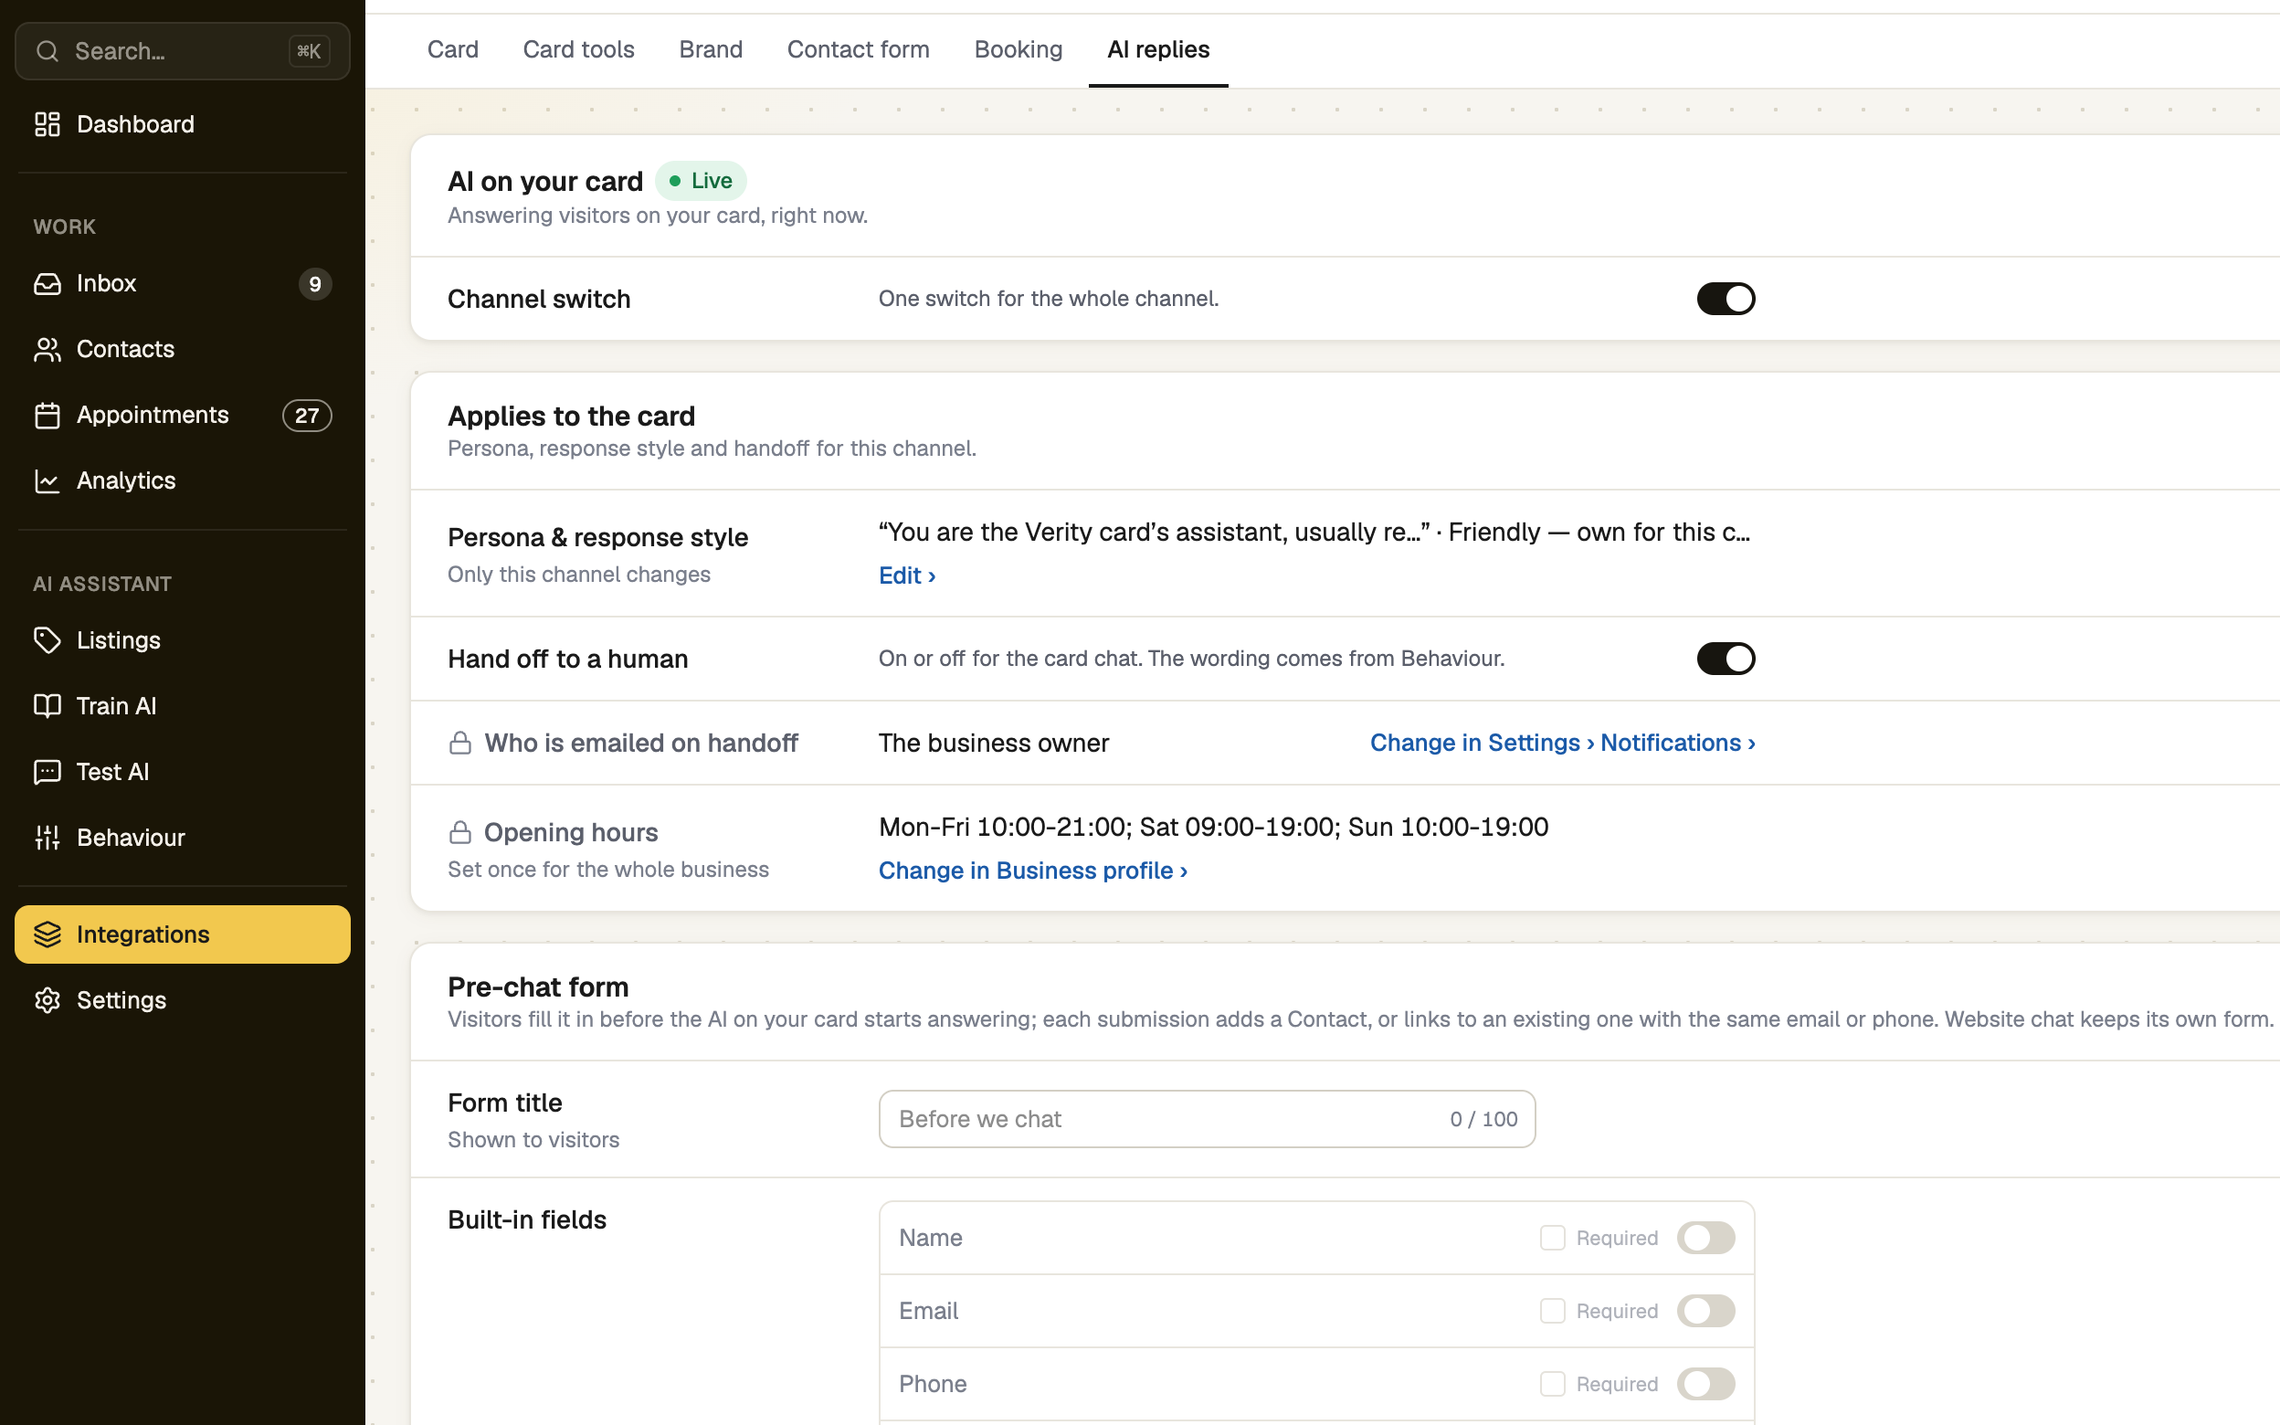The image size is (2280, 1425).
Task: Click lock icon beside Opening hours
Action: click(459, 833)
